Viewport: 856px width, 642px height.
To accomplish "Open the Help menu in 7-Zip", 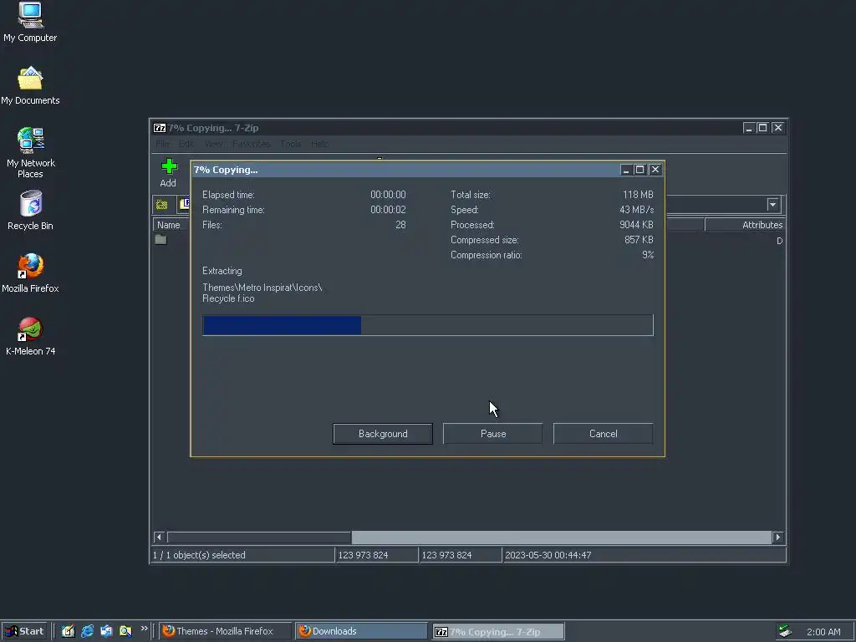I will [319, 144].
